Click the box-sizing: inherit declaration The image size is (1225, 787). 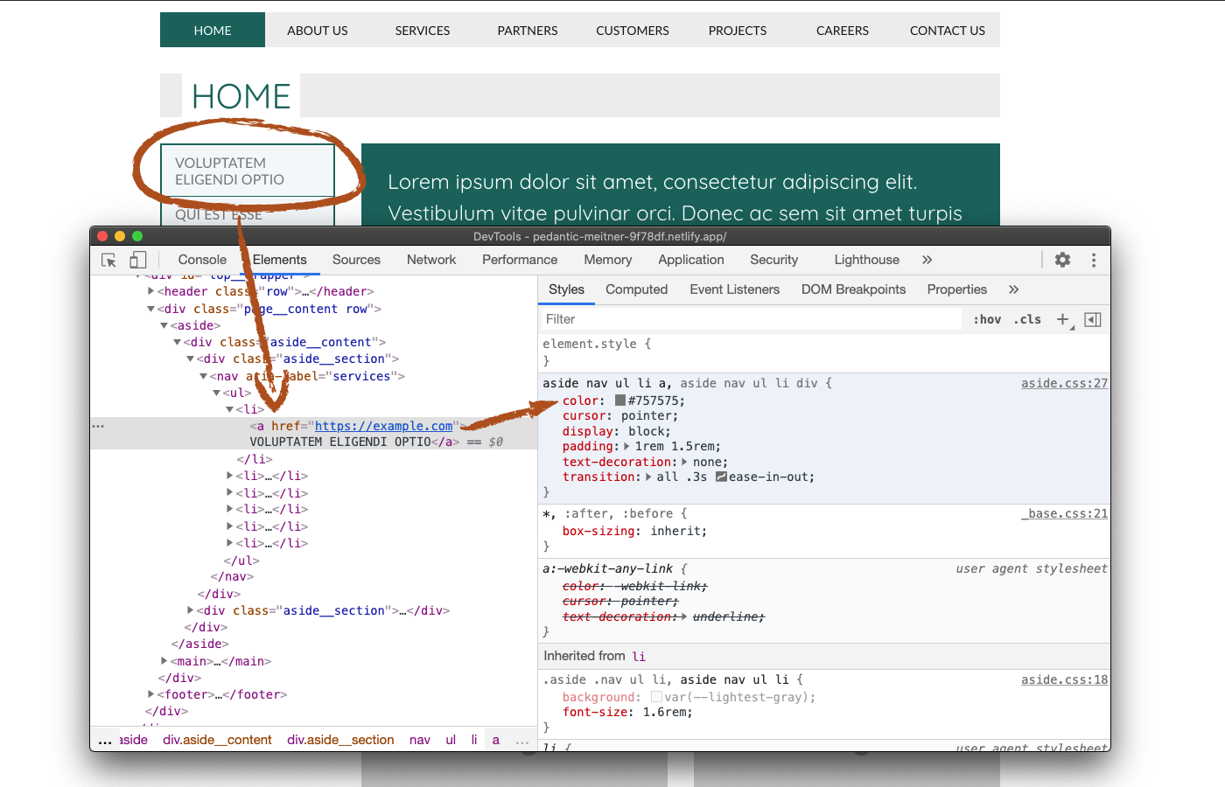(634, 531)
